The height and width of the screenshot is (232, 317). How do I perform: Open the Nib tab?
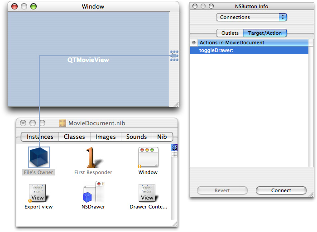[x=162, y=137]
